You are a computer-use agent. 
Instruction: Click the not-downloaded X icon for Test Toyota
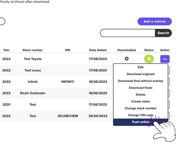(126, 59)
